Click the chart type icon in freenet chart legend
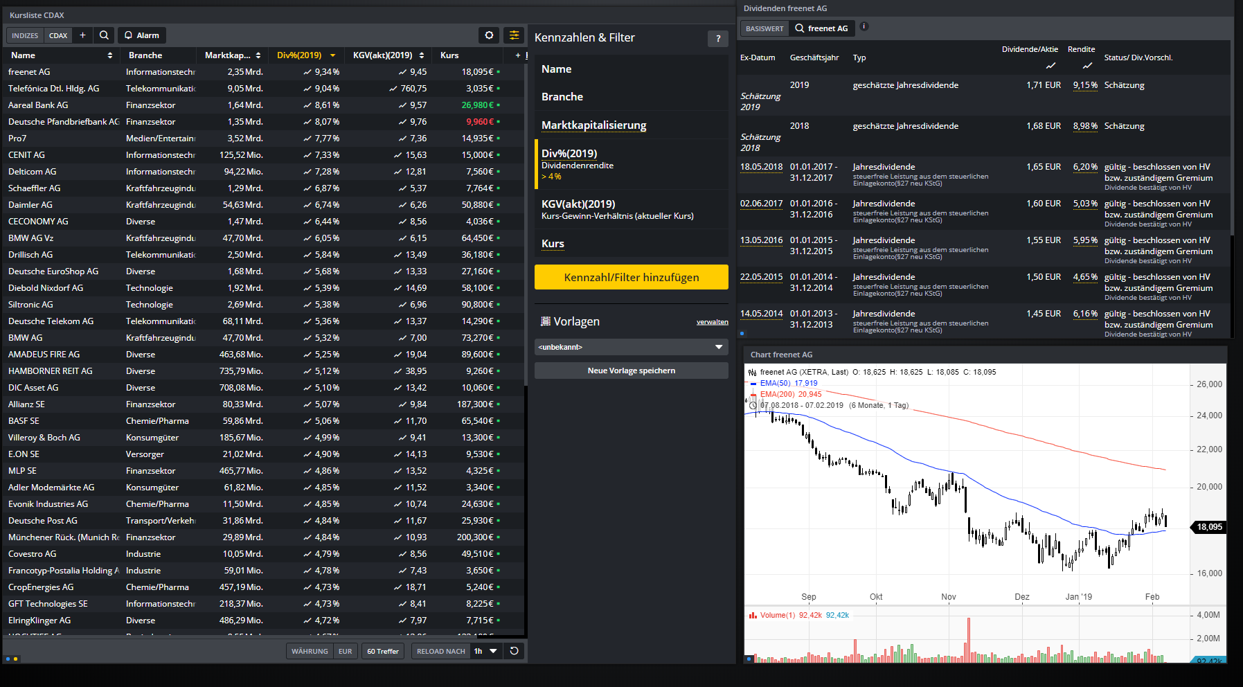Image resolution: width=1243 pixels, height=687 pixels. 753,373
